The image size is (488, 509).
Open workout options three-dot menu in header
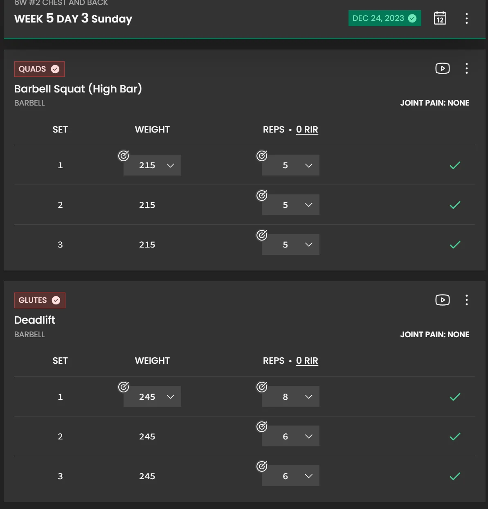[x=466, y=18]
